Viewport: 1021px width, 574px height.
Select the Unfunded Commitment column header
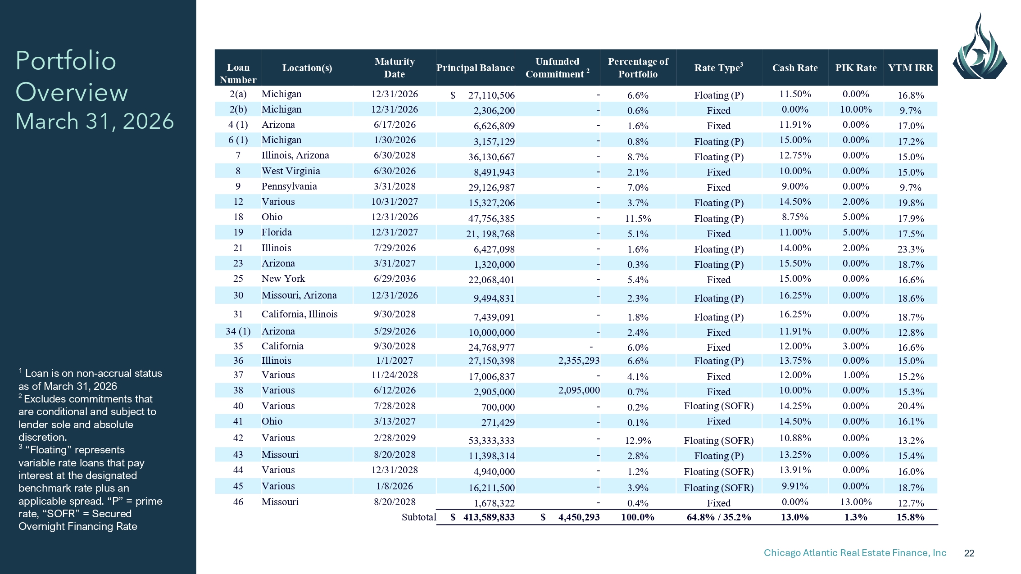[557, 68]
